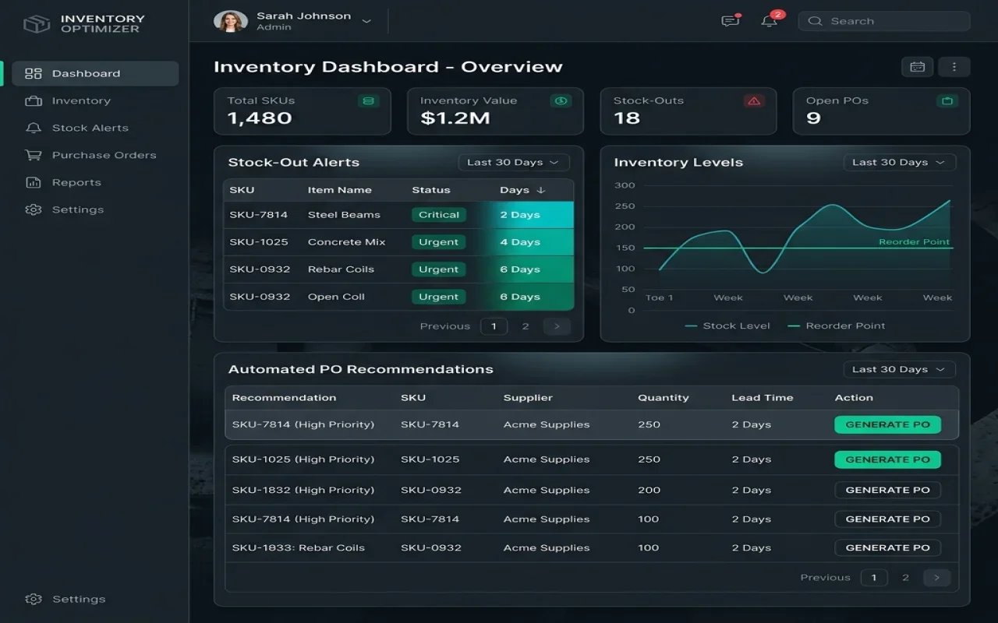Generate PO for SKU-1025 (High Priority)
This screenshot has width=998, height=623.
point(887,459)
